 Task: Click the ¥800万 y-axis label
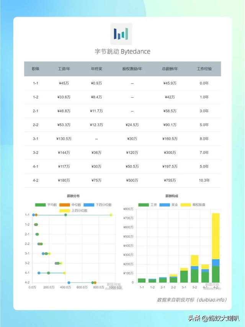tap(128, 209)
